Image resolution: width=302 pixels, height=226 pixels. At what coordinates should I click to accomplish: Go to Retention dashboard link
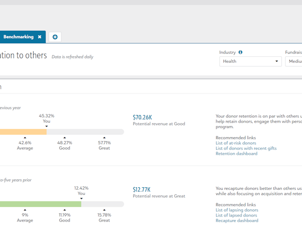[236, 154]
